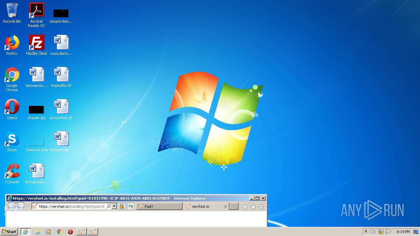Open the Windows Start menu
This screenshot has width=420, height=236.
(x=9, y=232)
